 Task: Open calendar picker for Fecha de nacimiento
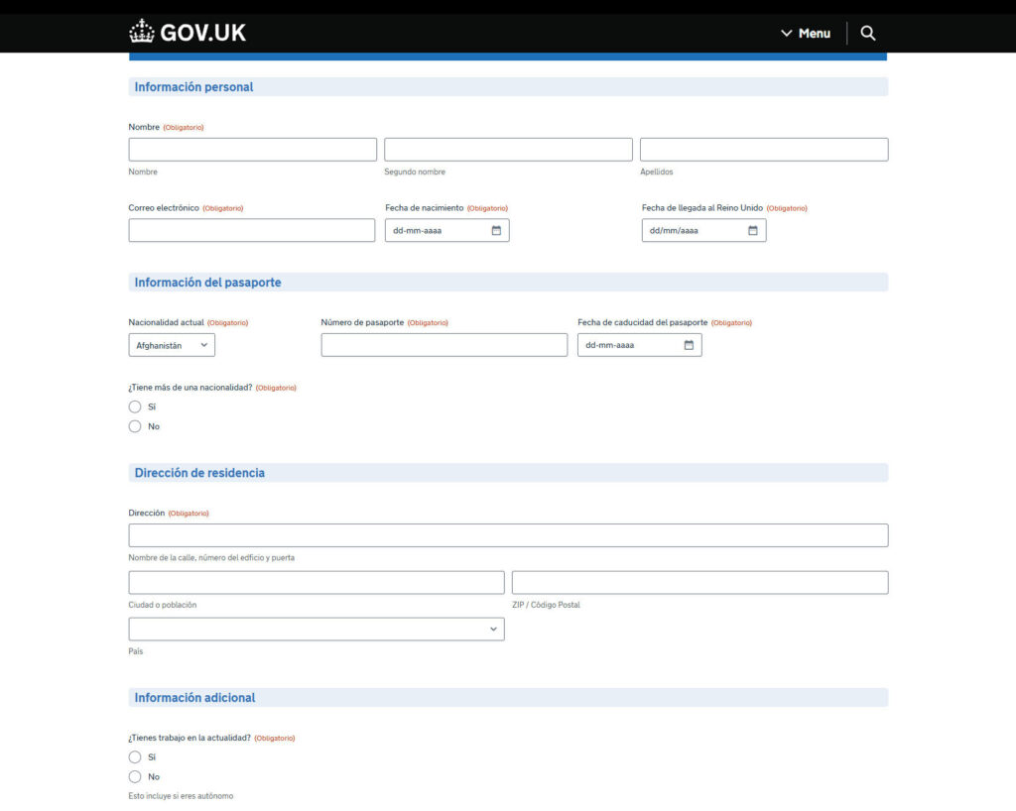496,231
